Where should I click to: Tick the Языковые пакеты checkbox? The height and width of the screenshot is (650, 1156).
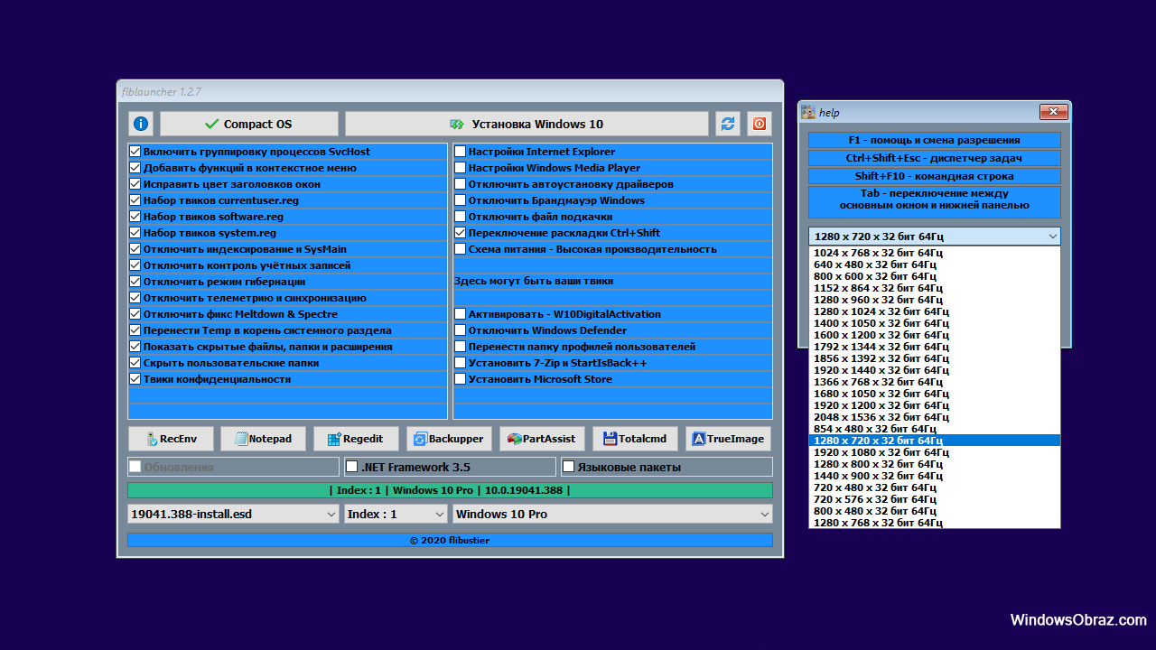pyautogui.click(x=569, y=467)
